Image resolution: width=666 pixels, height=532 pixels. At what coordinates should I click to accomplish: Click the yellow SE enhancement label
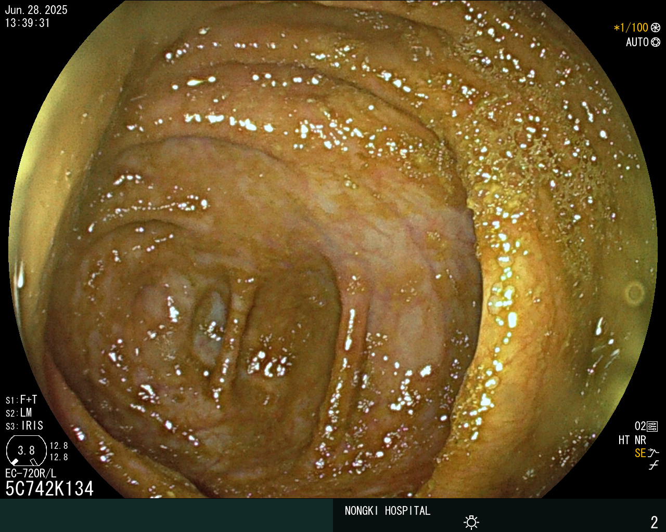coord(640,453)
